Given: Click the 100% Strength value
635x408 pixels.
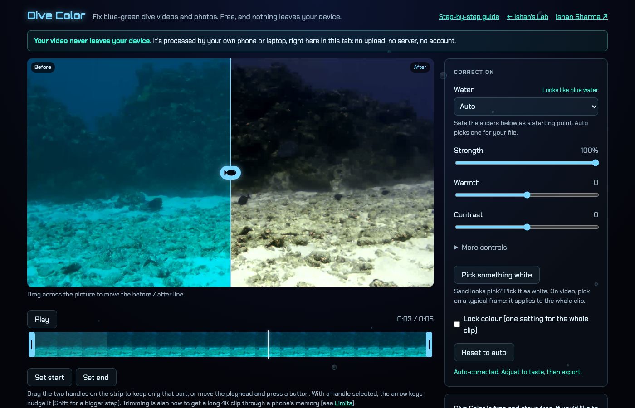Looking at the screenshot, I should pyautogui.click(x=589, y=150).
